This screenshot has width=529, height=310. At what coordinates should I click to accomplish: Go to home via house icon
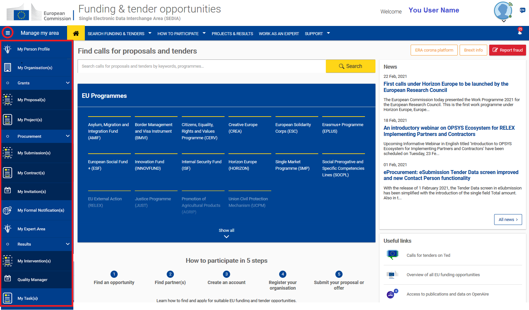pyautogui.click(x=76, y=33)
